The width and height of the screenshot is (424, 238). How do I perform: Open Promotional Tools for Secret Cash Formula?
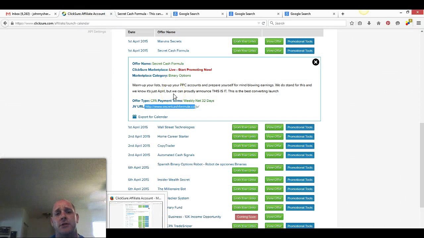click(x=300, y=51)
